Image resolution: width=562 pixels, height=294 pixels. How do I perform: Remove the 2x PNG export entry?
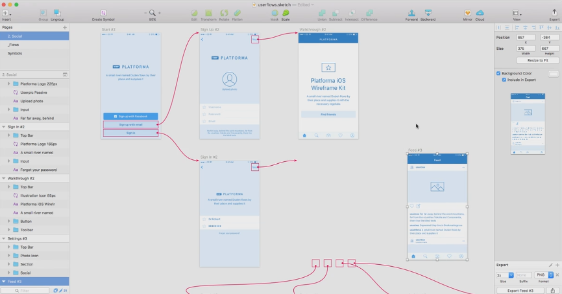pyautogui.click(x=557, y=275)
